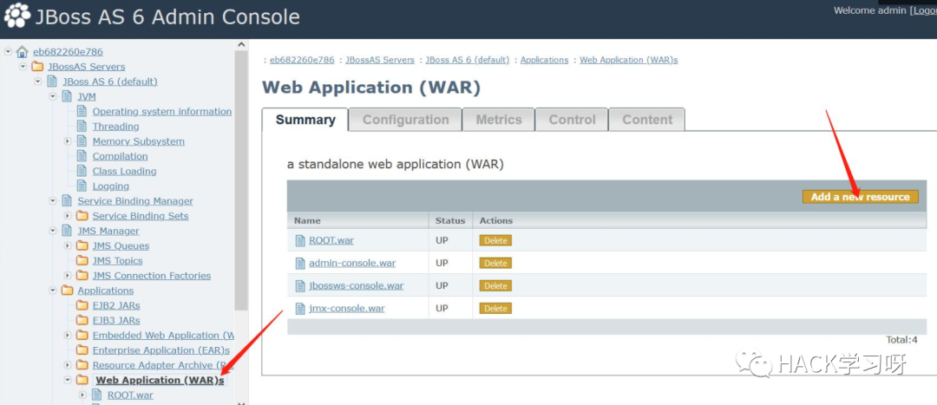Click the folder icon beside Service Binding Sets
937x405 pixels.
(x=82, y=216)
